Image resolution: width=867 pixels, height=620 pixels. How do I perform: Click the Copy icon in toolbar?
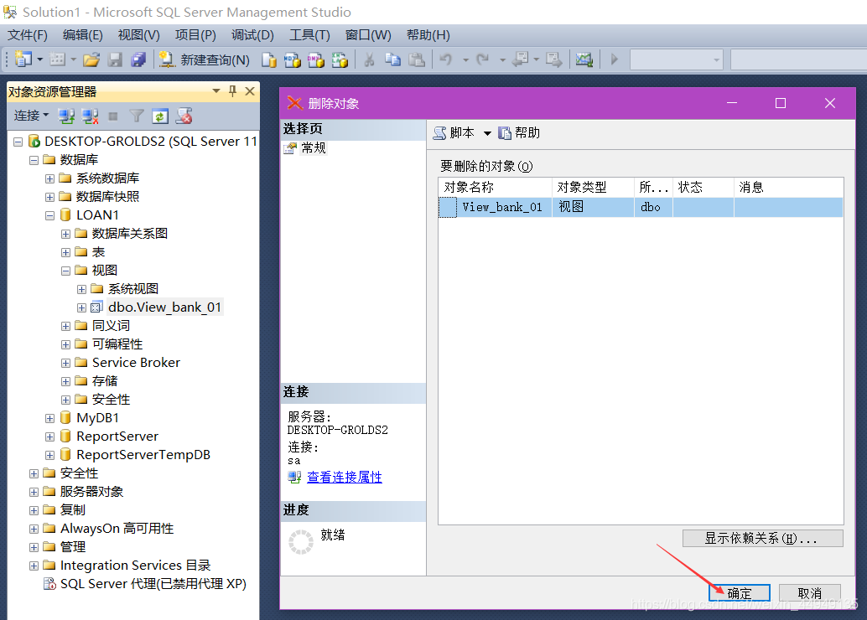pyautogui.click(x=392, y=59)
